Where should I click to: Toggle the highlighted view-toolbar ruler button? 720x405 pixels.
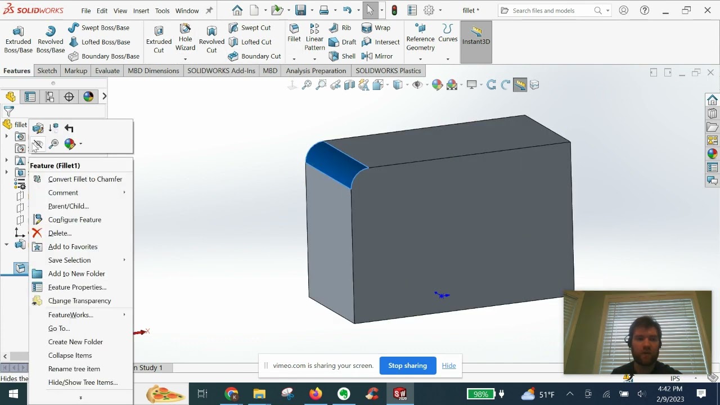(520, 85)
